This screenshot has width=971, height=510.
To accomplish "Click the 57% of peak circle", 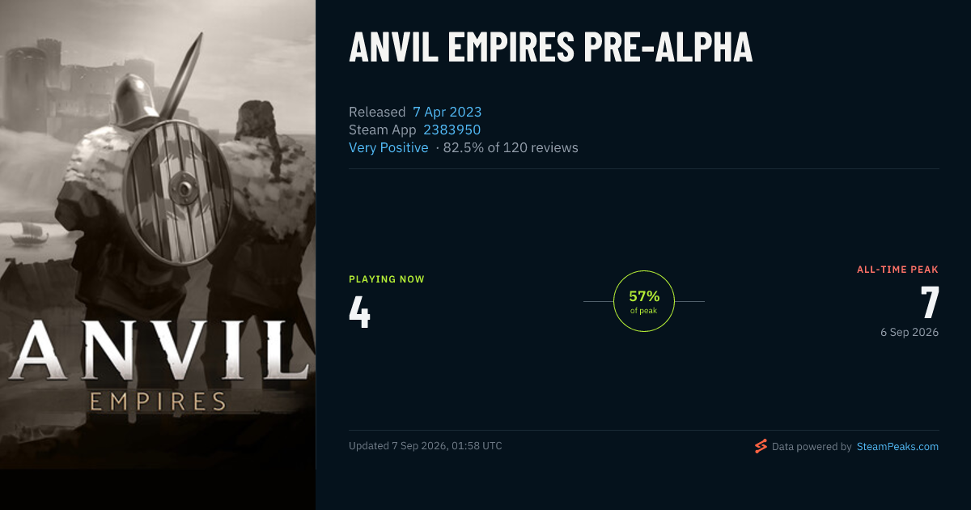I will tap(644, 301).
